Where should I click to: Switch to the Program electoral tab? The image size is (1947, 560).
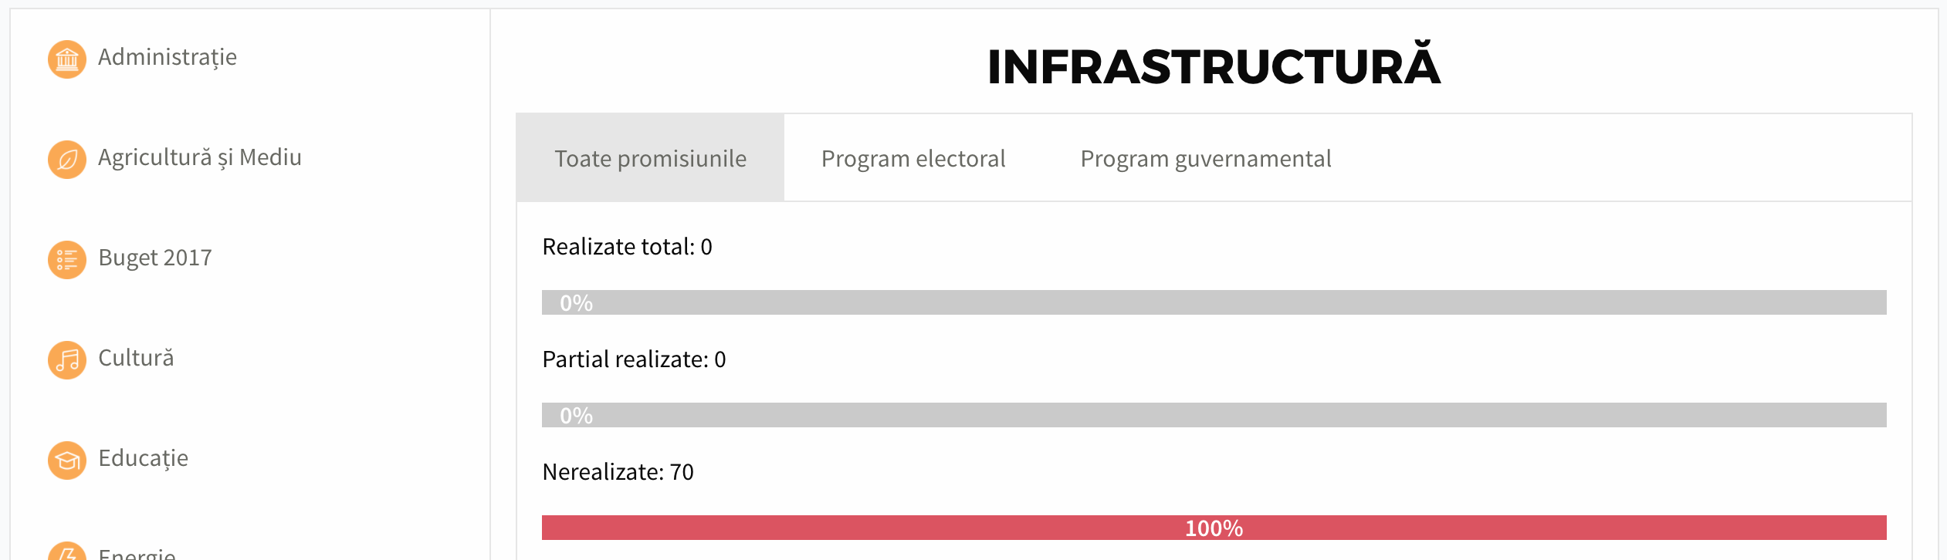[913, 159]
